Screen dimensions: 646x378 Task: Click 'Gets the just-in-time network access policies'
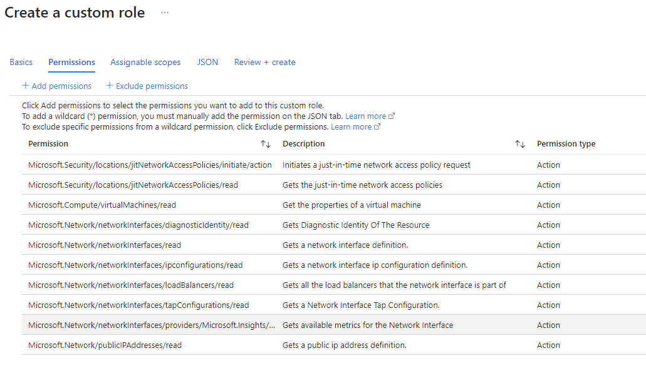(362, 185)
